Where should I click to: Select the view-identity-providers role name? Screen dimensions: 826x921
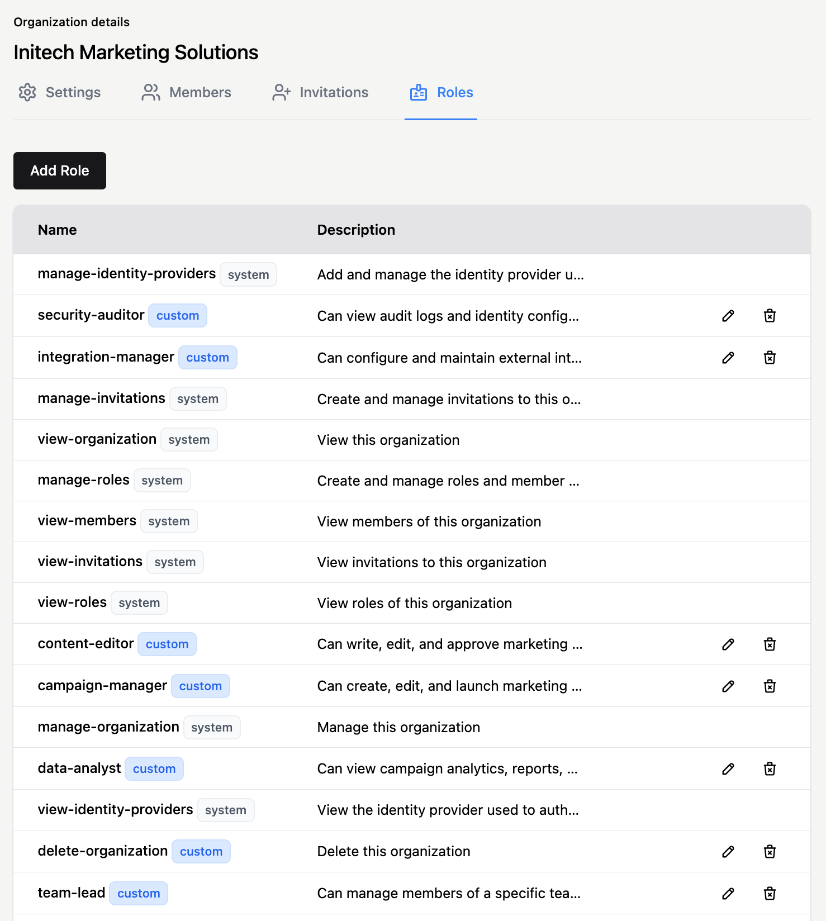click(115, 810)
